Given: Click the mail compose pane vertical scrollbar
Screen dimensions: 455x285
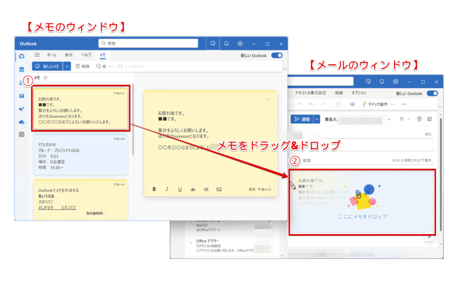Looking at the screenshot, I should [x=440, y=174].
